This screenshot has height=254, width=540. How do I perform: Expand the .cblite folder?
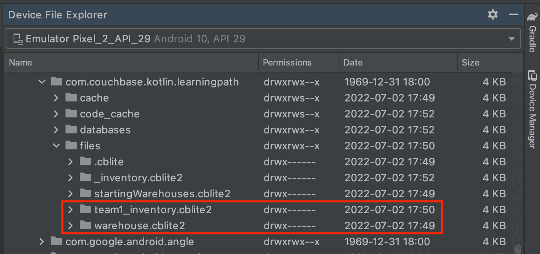tap(70, 162)
